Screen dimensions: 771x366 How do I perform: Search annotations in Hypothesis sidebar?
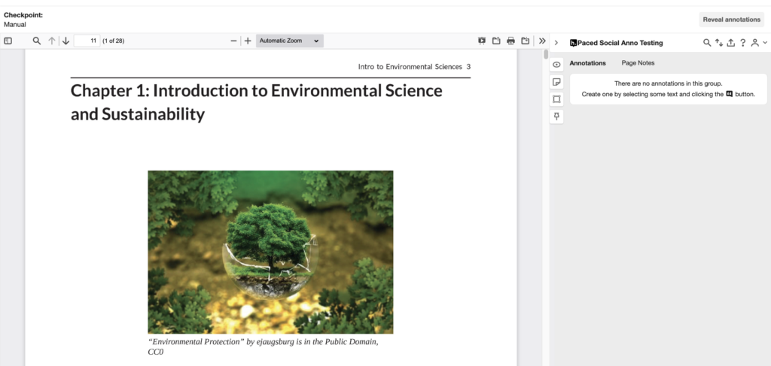point(707,43)
